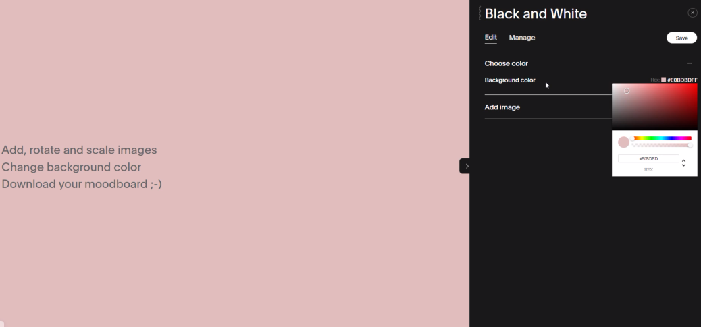Switch color format with HEX arrows
Viewport: 701px width, 327px height.
coord(683,163)
